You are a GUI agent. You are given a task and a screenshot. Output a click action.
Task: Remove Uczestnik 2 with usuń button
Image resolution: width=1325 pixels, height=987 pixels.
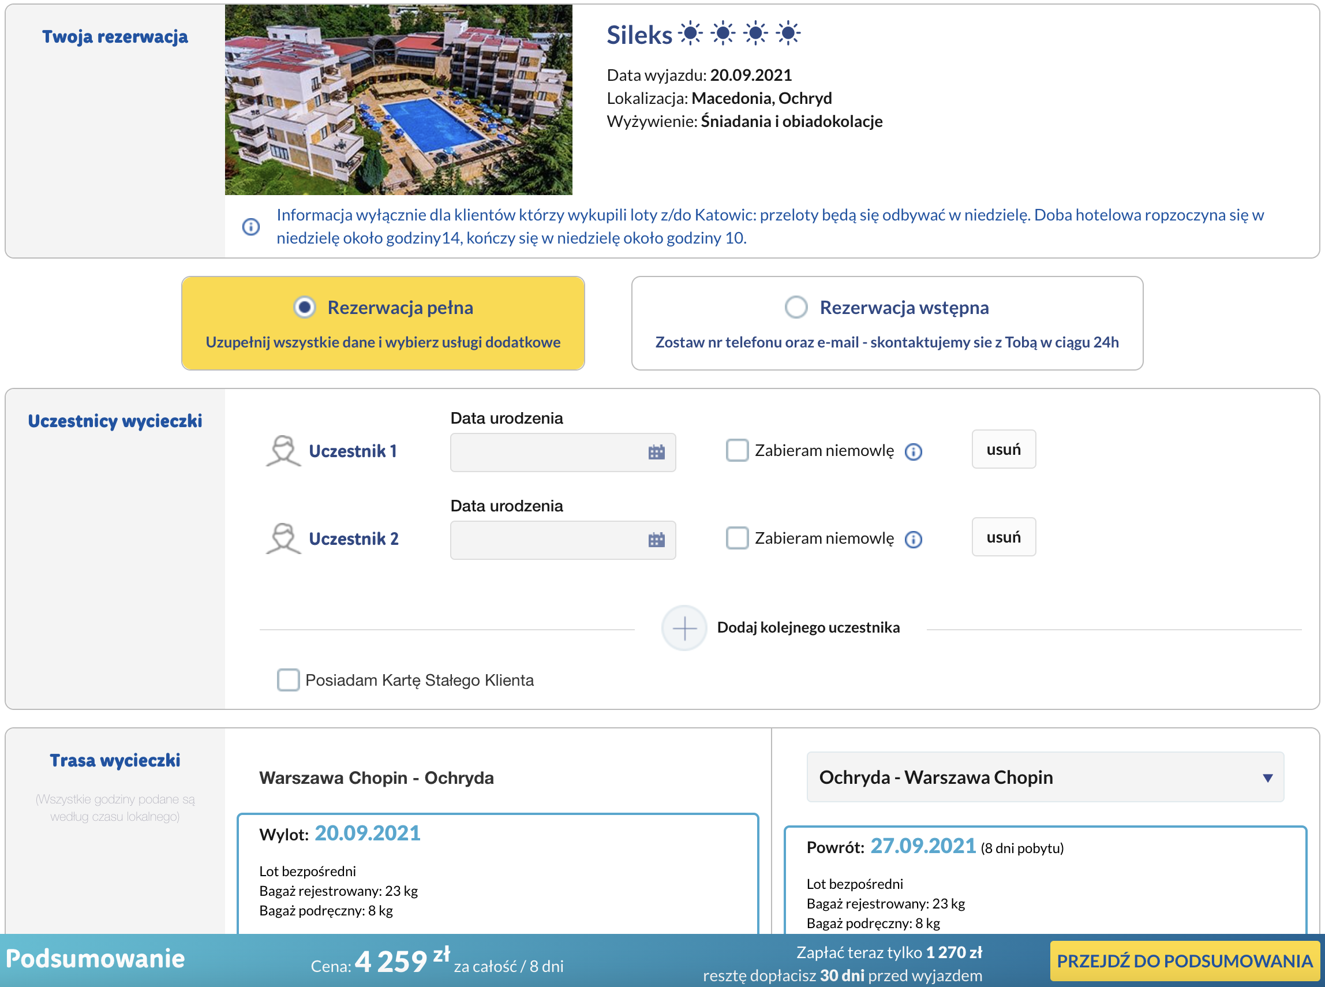point(1003,537)
